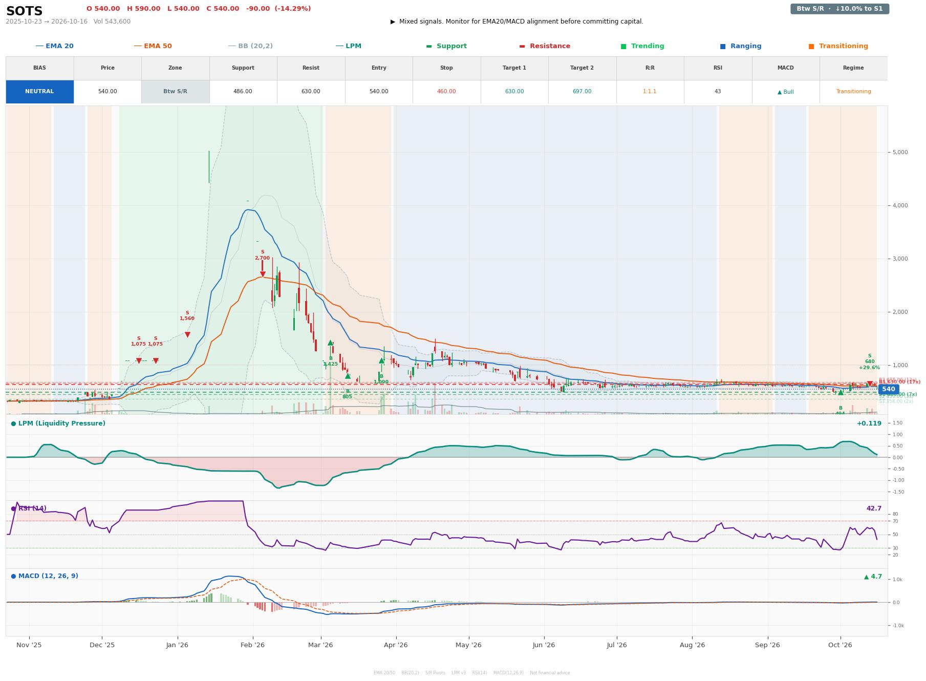This screenshot has width=926, height=681.
Task: Click the ▲ Bull MACD cell
Action: (785, 92)
